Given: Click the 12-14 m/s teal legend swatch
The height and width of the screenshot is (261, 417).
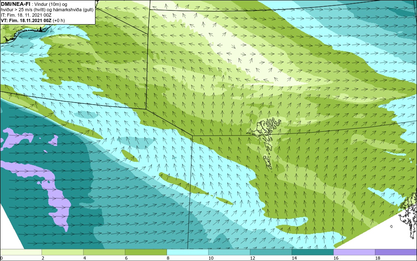Looking at the screenshot, I should (271, 252).
